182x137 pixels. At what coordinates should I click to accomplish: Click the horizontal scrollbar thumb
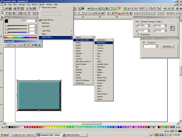[x=91, y=123]
